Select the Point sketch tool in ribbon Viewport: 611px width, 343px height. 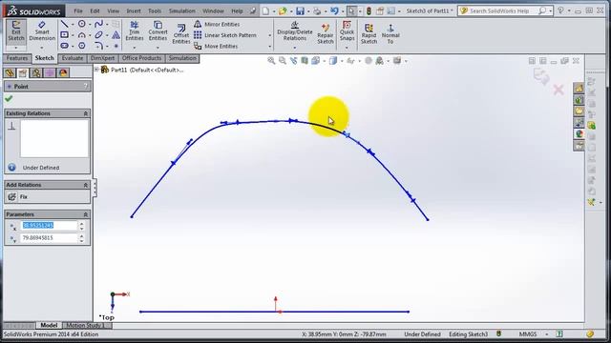[x=116, y=46]
